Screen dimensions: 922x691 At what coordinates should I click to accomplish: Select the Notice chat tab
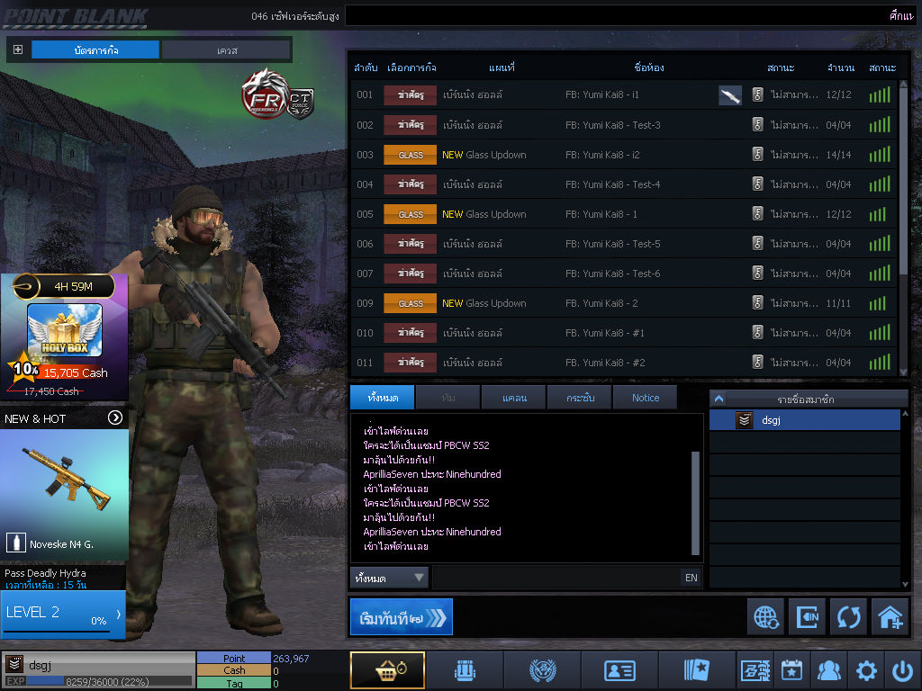[x=645, y=397]
